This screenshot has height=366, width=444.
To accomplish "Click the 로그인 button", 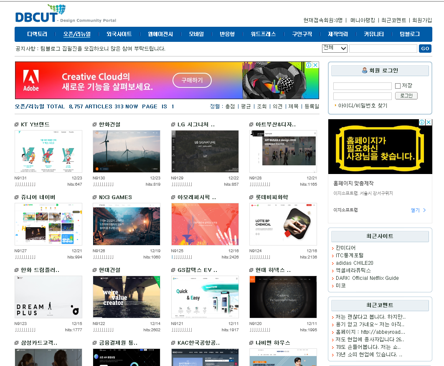I will [406, 96].
